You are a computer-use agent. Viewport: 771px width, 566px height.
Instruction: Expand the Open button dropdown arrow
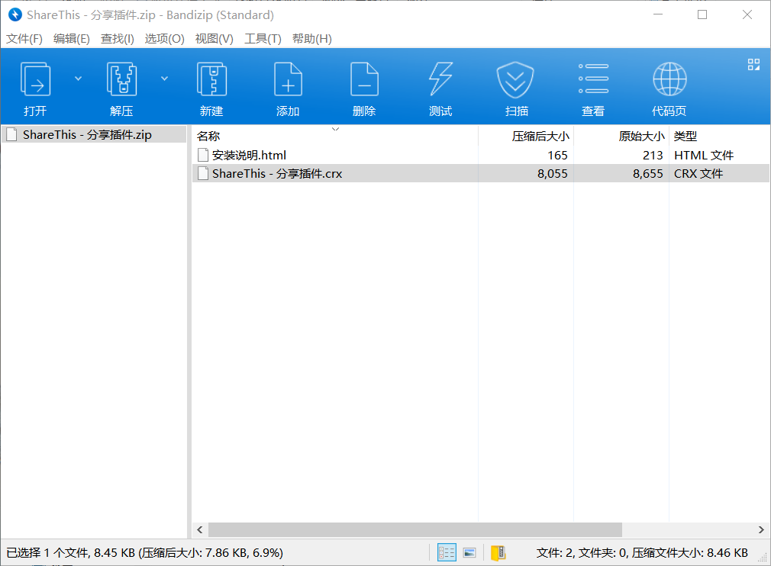(78, 78)
